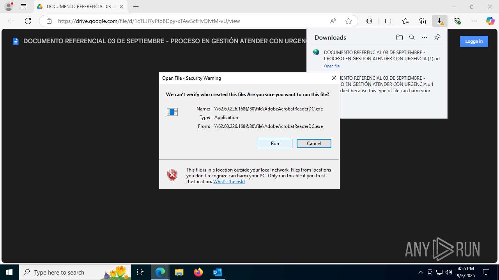Open the Copilot sidebar icon
499x280 pixels.
490,21
